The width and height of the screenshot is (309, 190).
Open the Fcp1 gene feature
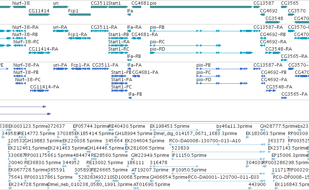80,15
